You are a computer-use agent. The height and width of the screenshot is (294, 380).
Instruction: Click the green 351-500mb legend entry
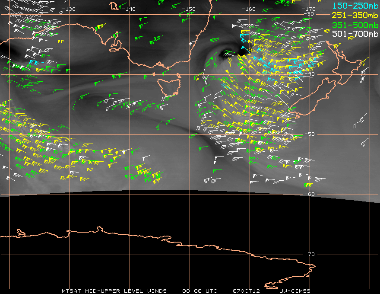(355, 25)
